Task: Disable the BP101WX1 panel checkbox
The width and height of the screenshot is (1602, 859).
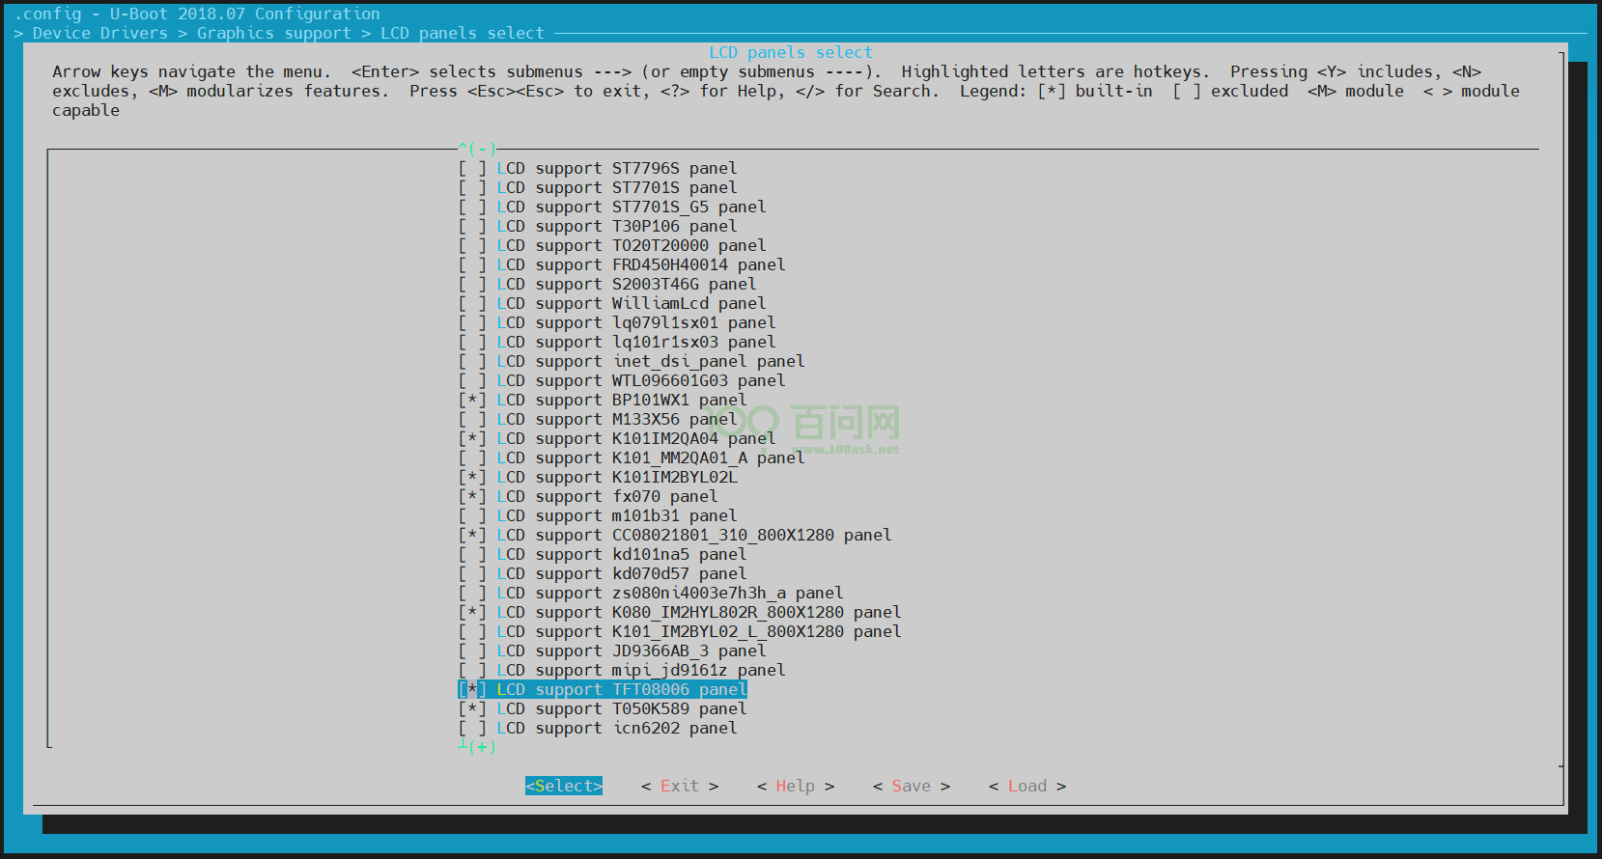Action: point(472,401)
